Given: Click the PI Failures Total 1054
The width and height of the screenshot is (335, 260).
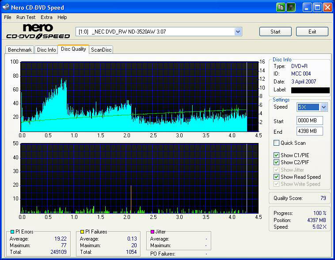Looking at the screenshot, I should [x=131, y=252].
